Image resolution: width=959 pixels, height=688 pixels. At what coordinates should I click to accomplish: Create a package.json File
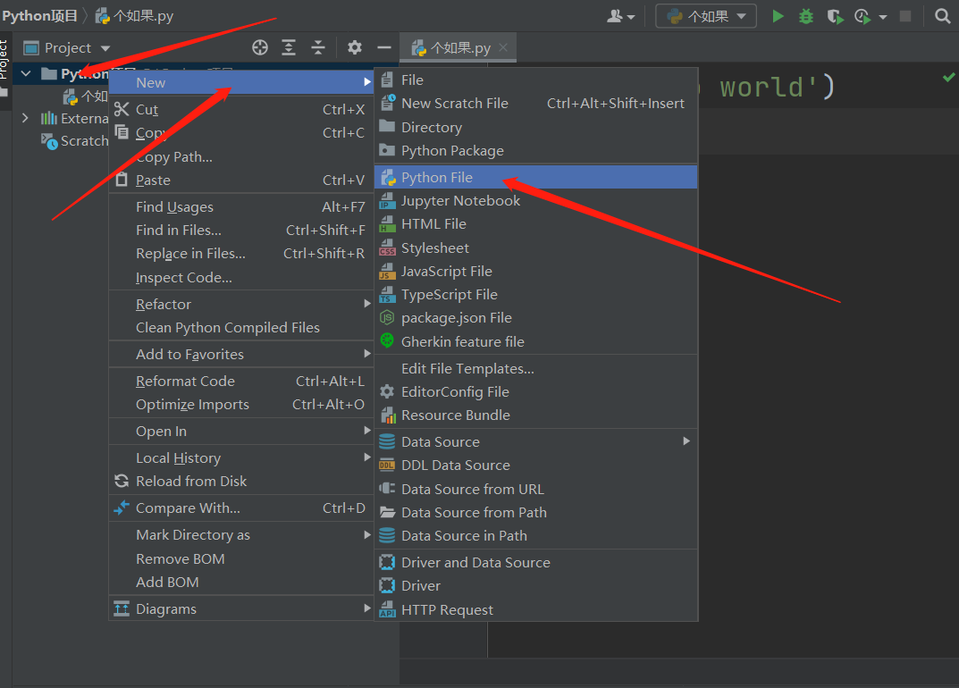535,318
